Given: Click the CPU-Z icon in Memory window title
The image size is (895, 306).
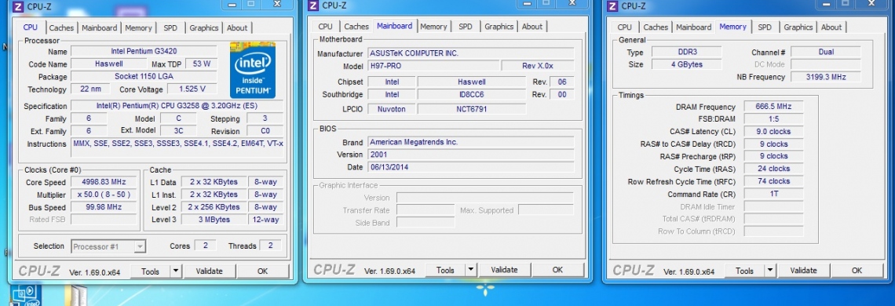Looking at the screenshot, I should click(x=612, y=6).
